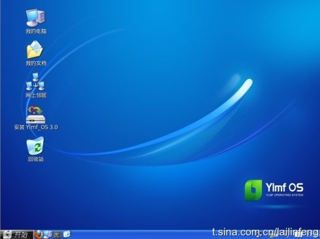Click the start button's logo icon
The width and height of the screenshot is (320, 239).
tap(7, 234)
